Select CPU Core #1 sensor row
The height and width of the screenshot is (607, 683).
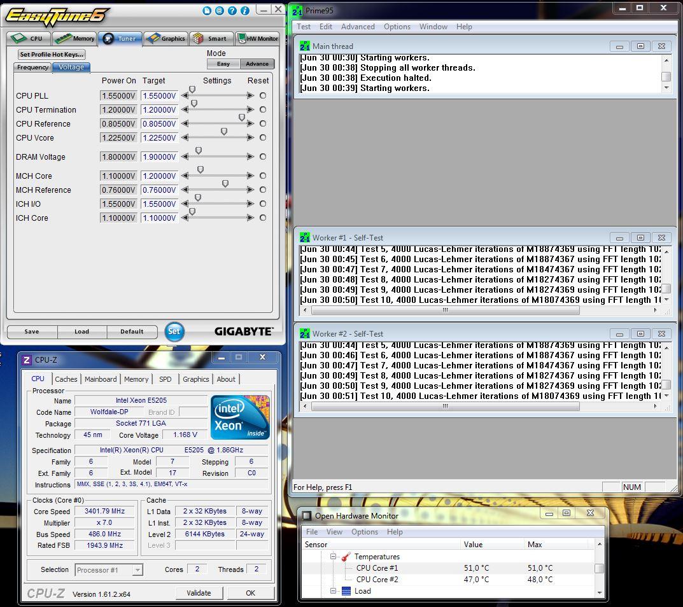pos(447,568)
